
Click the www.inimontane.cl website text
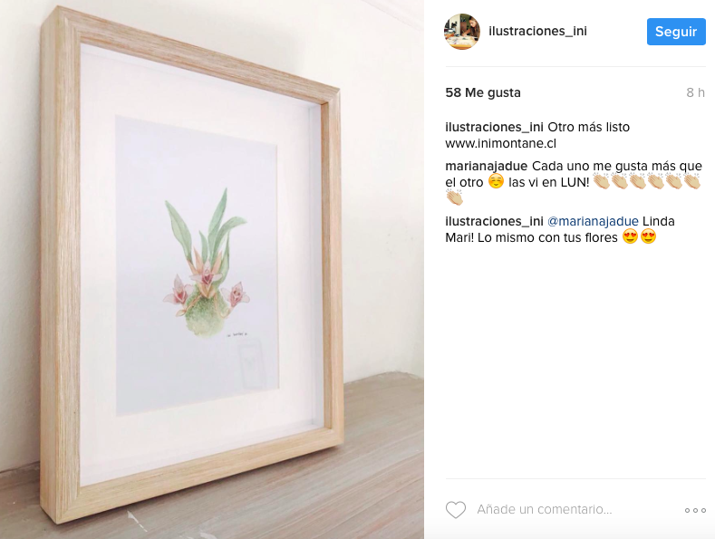tap(501, 144)
